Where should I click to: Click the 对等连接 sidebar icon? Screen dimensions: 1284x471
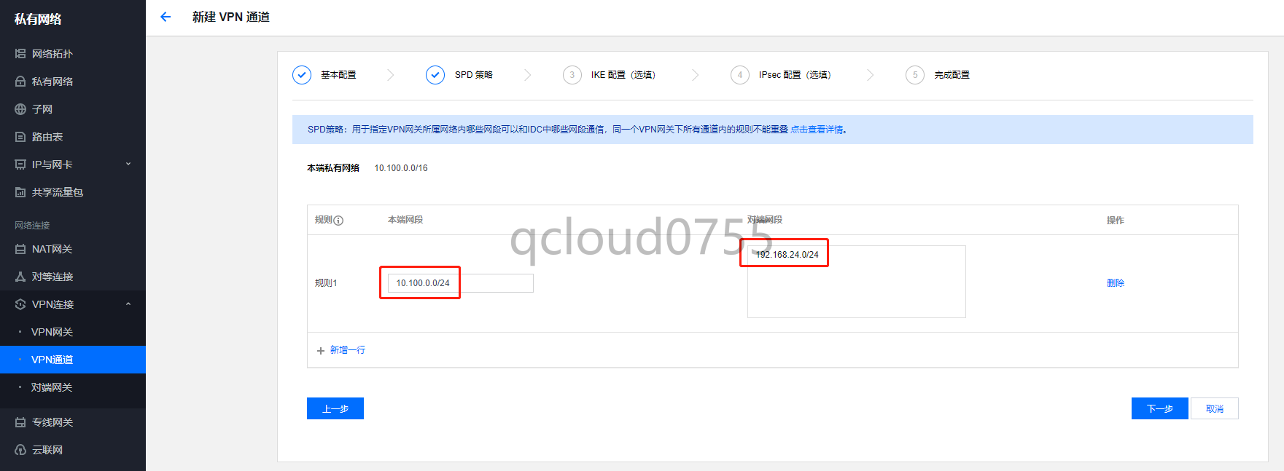(x=20, y=277)
